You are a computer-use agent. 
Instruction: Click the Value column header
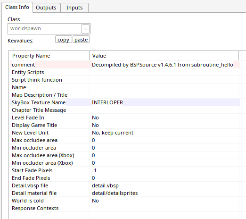pyautogui.click(x=164, y=56)
